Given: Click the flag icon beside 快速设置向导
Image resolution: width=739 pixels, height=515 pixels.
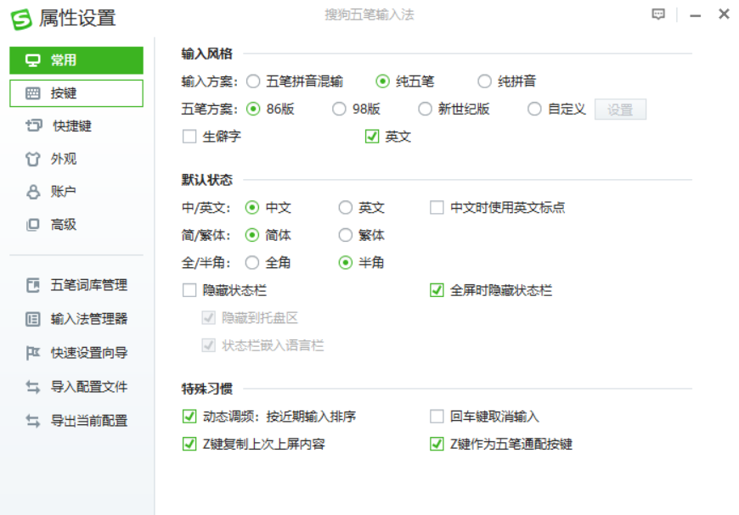Looking at the screenshot, I should coord(33,353).
